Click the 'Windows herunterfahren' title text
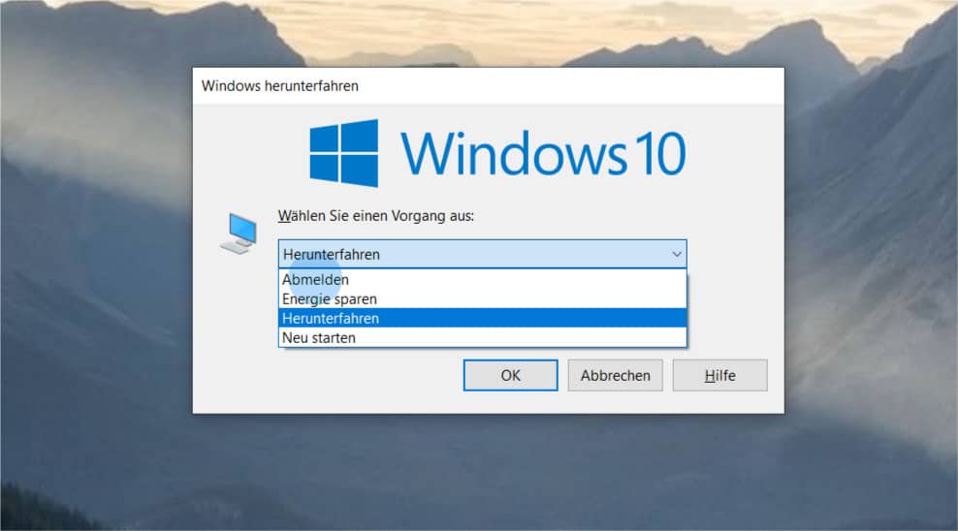 280,86
